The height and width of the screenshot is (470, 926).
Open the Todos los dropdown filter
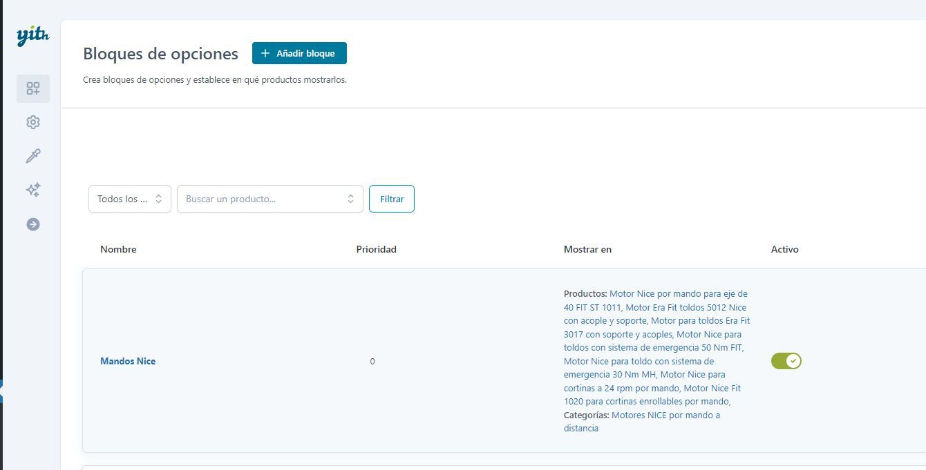130,199
